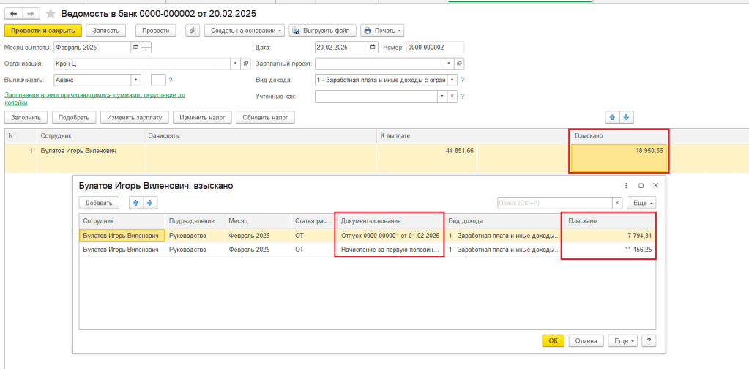This screenshot has height=369, width=749.
Task: Clear the Учтенные как field
Action: click(452, 96)
